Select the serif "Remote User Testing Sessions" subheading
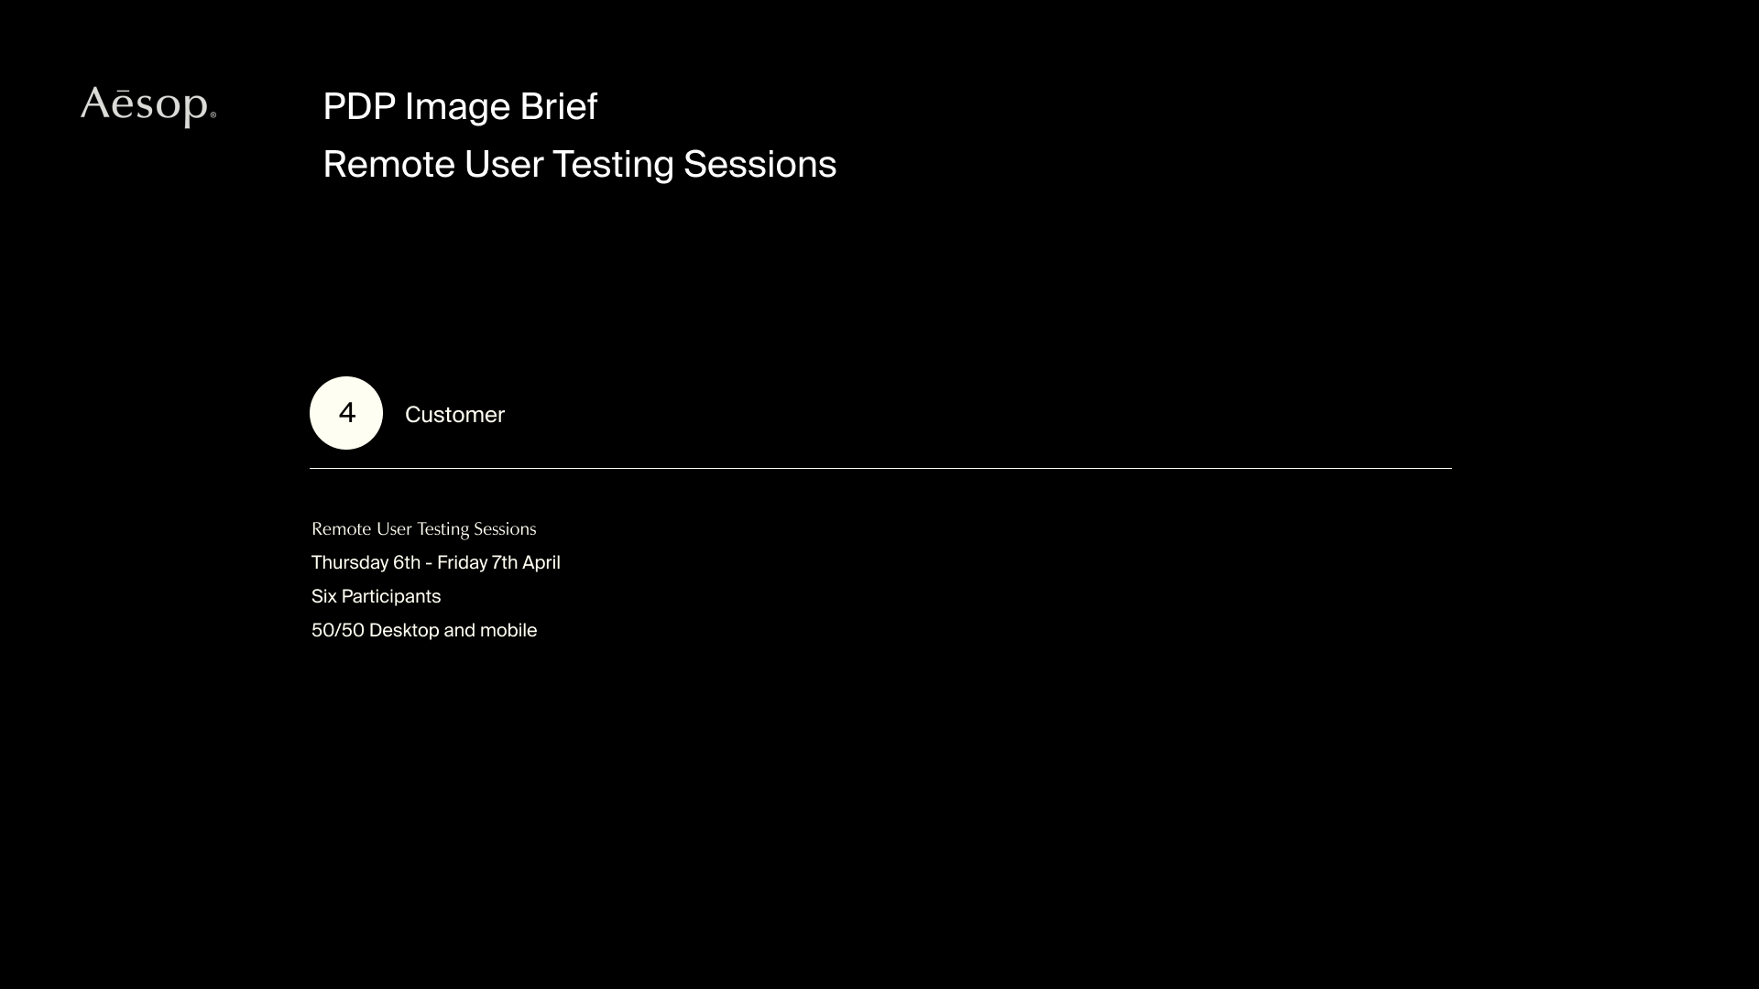Viewport: 1759px width, 989px height. click(423, 529)
